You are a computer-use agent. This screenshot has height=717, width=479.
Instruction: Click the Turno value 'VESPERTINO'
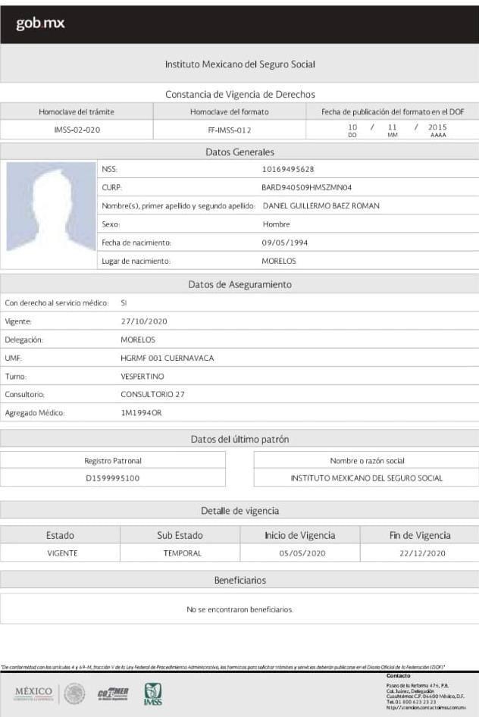[x=142, y=377]
